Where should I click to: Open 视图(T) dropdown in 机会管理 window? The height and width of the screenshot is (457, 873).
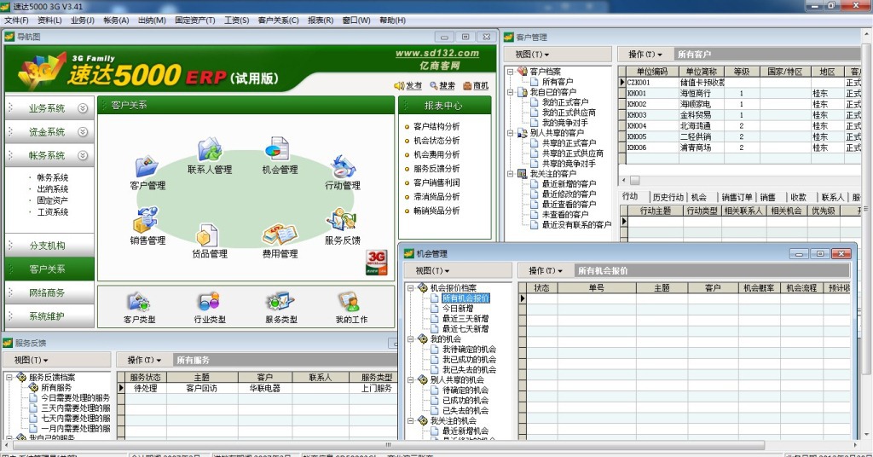pos(432,270)
